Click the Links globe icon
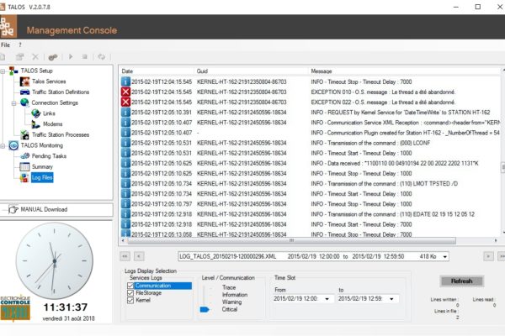The image size is (505, 336). point(35,113)
